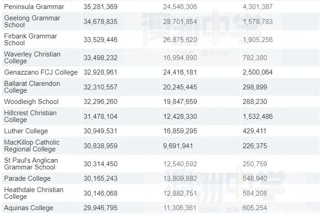
Task: Select Aquinas College name cell
Action: [x=28, y=208]
